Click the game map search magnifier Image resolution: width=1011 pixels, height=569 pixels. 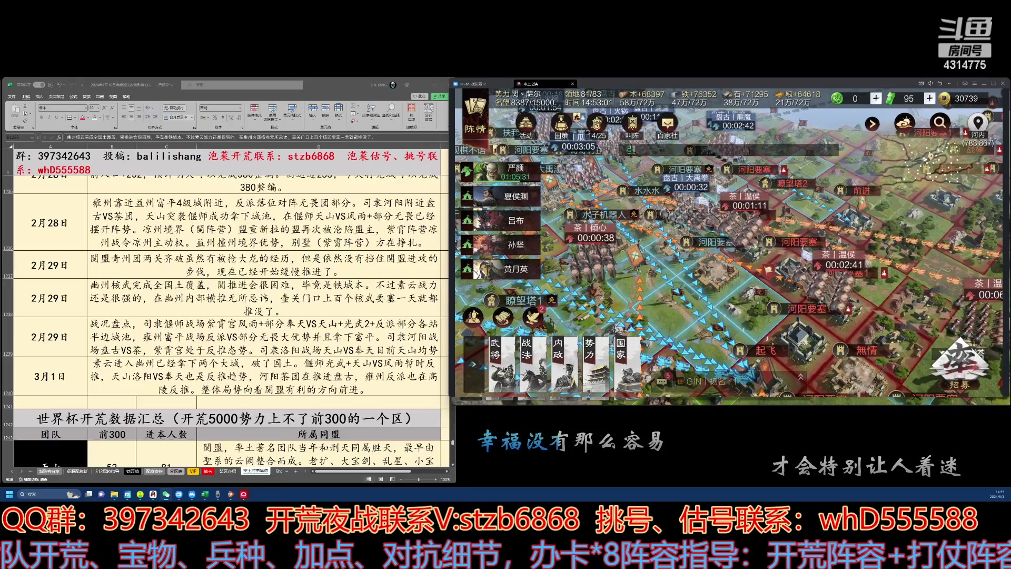point(940,123)
